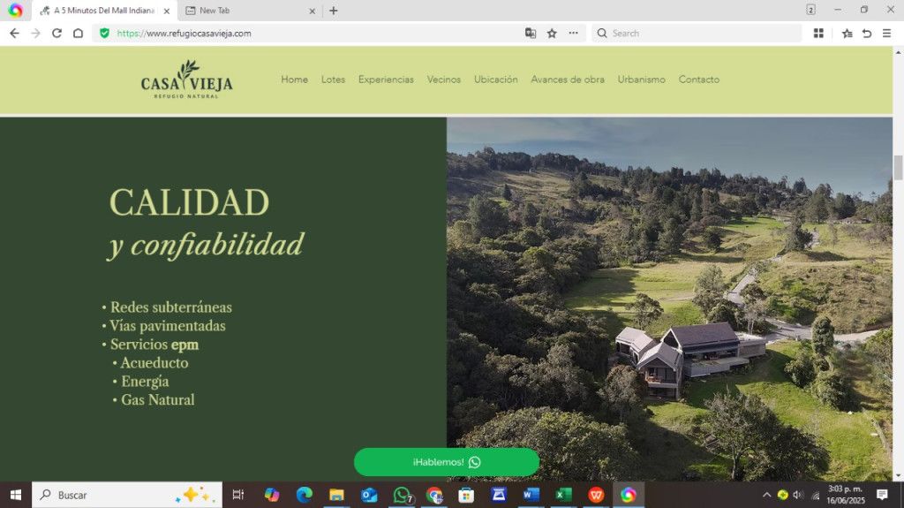The image size is (904, 508).
Task: Click the ¡Hablemos! WhatsApp button
Action: [447, 462]
